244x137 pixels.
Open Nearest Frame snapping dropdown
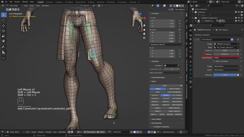(170, 132)
